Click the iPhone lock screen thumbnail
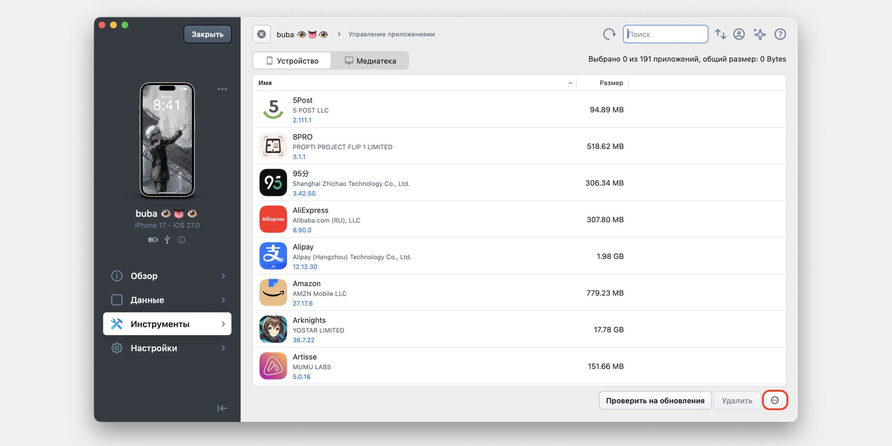The image size is (892, 446). pos(167,140)
